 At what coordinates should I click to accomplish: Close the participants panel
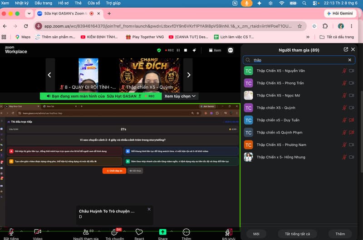coord(353,49)
